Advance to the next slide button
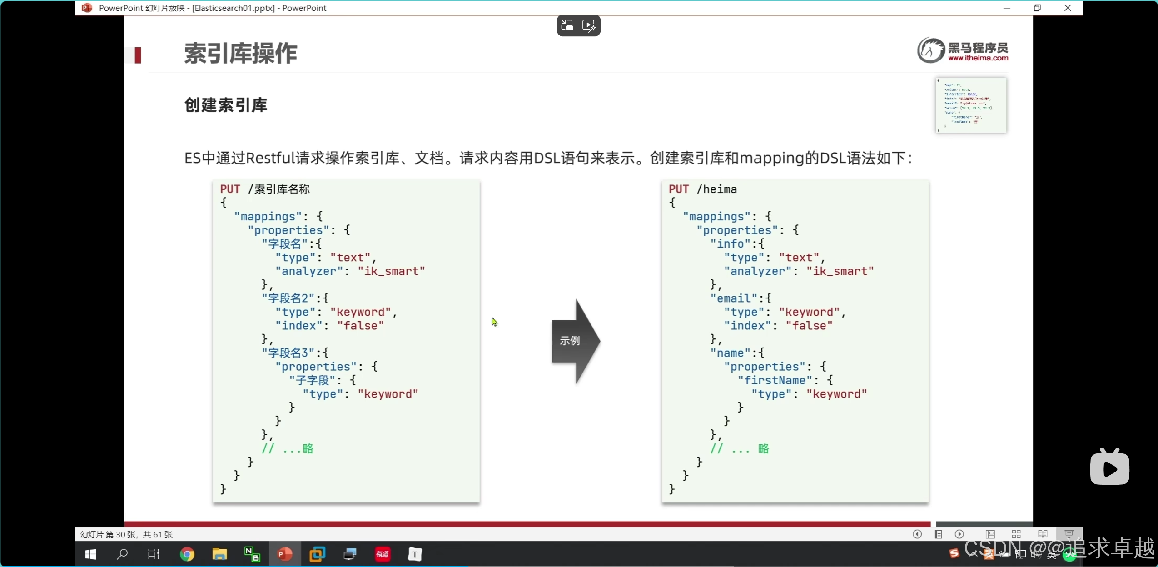The width and height of the screenshot is (1158, 567). point(959,534)
